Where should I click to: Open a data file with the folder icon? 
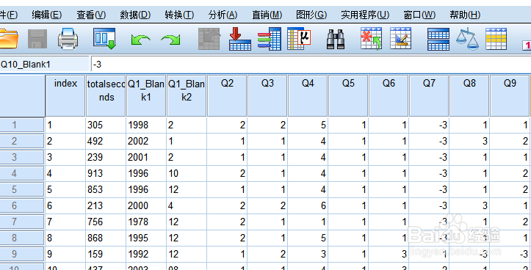click(x=8, y=39)
